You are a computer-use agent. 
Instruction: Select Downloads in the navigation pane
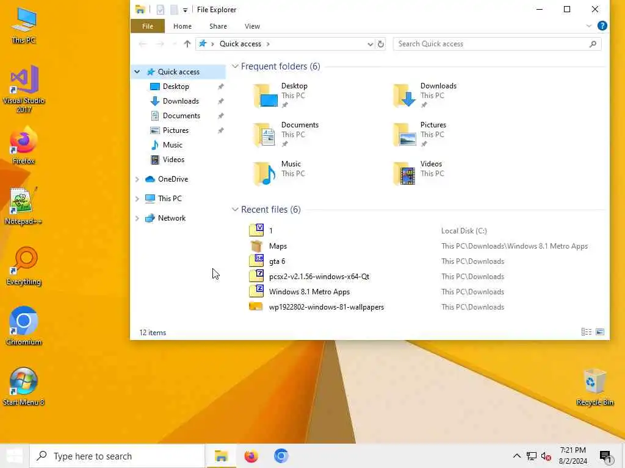pyautogui.click(x=181, y=101)
